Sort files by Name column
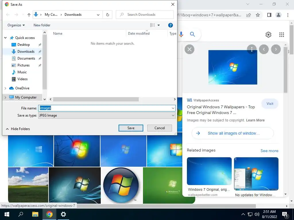294x220 pixels. [x=57, y=34]
